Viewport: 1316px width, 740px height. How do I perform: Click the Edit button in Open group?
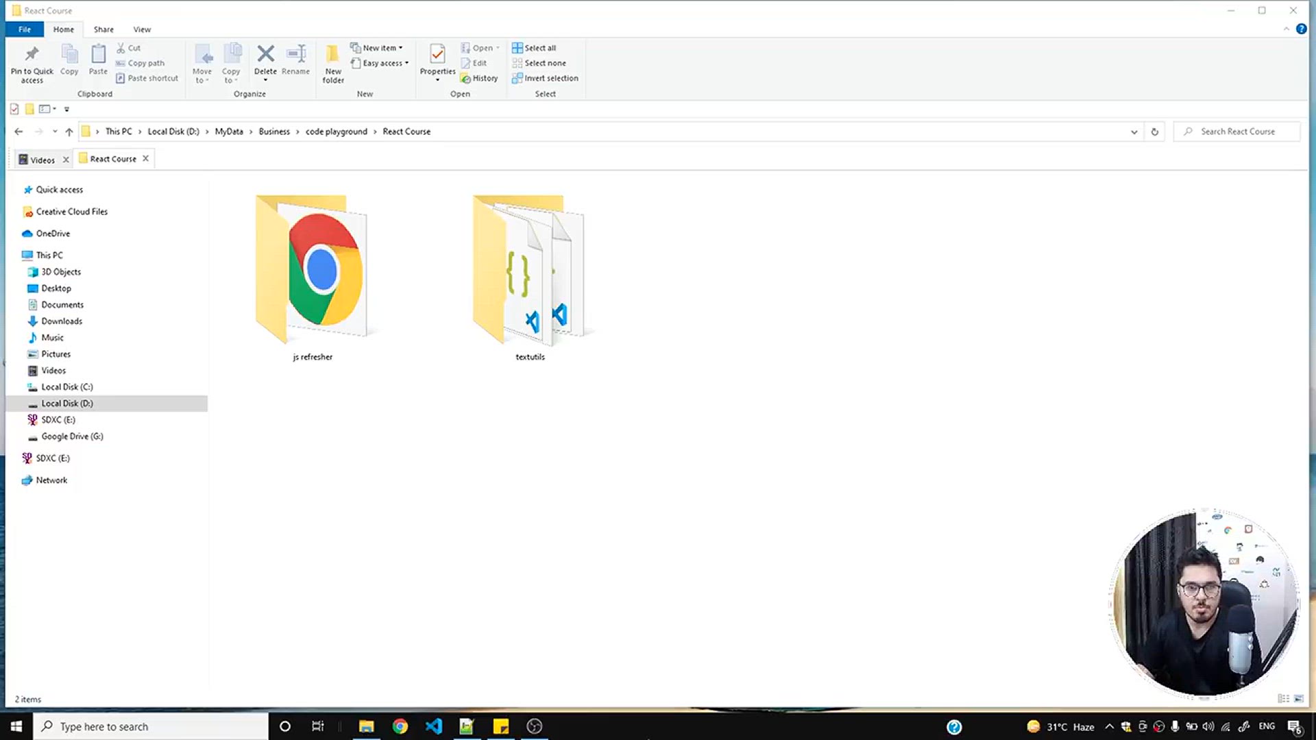pyautogui.click(x=474, y=63)
